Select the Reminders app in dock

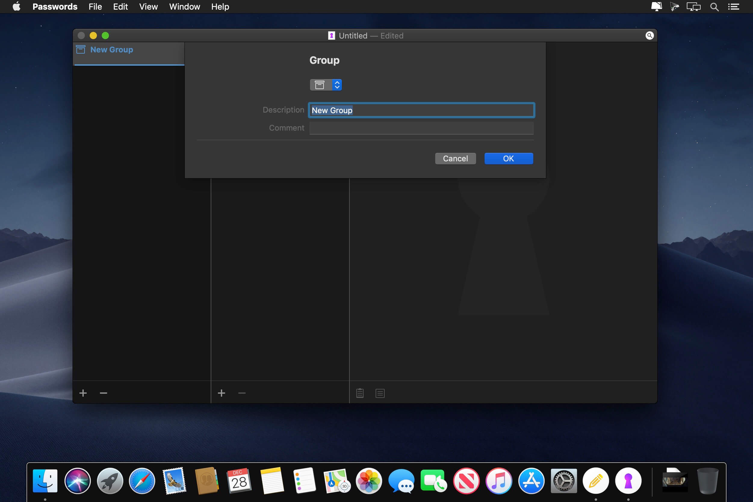click(302, 480)
